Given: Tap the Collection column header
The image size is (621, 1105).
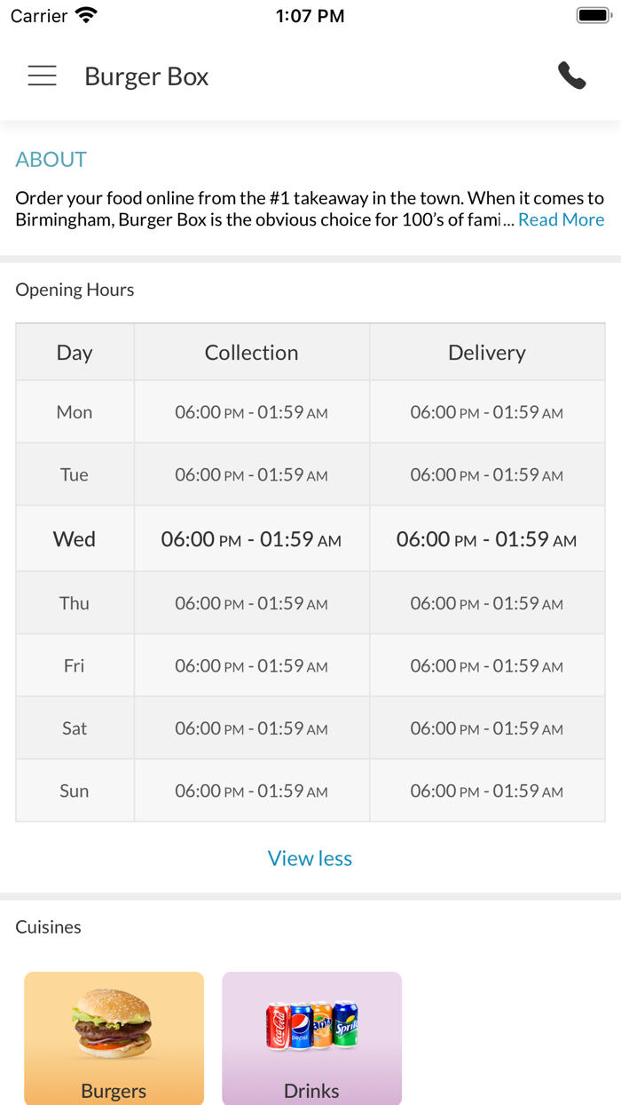Looking at the screenshot, I should click(x=251, y=353).
